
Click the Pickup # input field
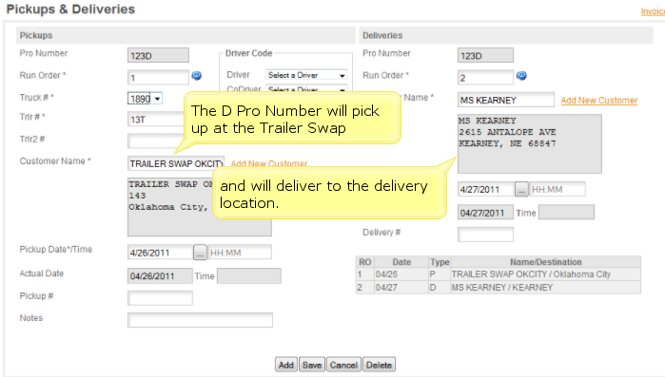tap(160, 298)
